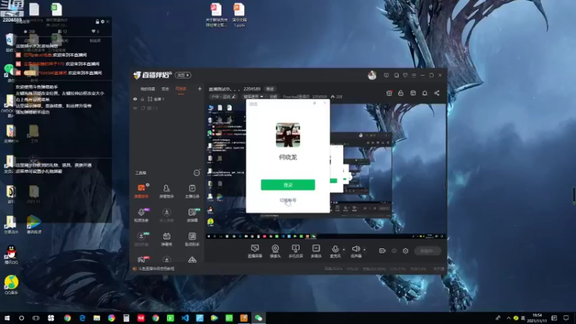Select the 演示文稿1.pptx desktop file
Screen dimensions: 576x324
239,15
